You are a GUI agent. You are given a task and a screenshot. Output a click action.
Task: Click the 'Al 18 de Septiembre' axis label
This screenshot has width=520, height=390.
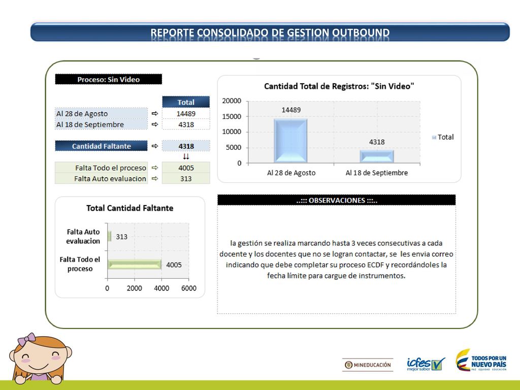click(x=377, y=173)
